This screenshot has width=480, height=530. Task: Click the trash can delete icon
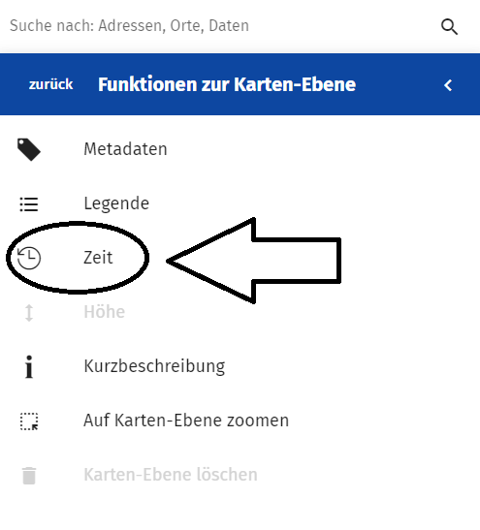pyautogui.click(x=29, y=476)
